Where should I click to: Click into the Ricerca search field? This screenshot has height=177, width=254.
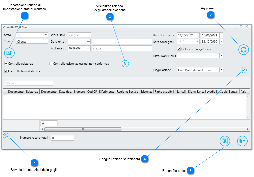(29, 83)
